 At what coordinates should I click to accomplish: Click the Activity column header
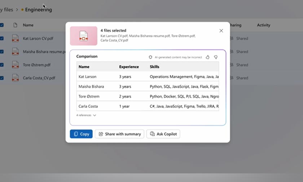[263, 25]
